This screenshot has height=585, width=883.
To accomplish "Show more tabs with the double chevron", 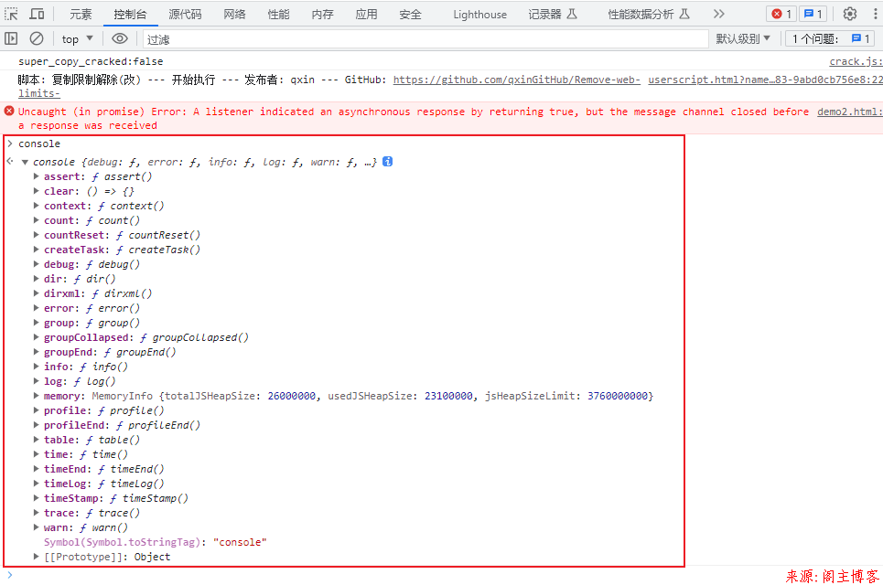I will point(718,14).
